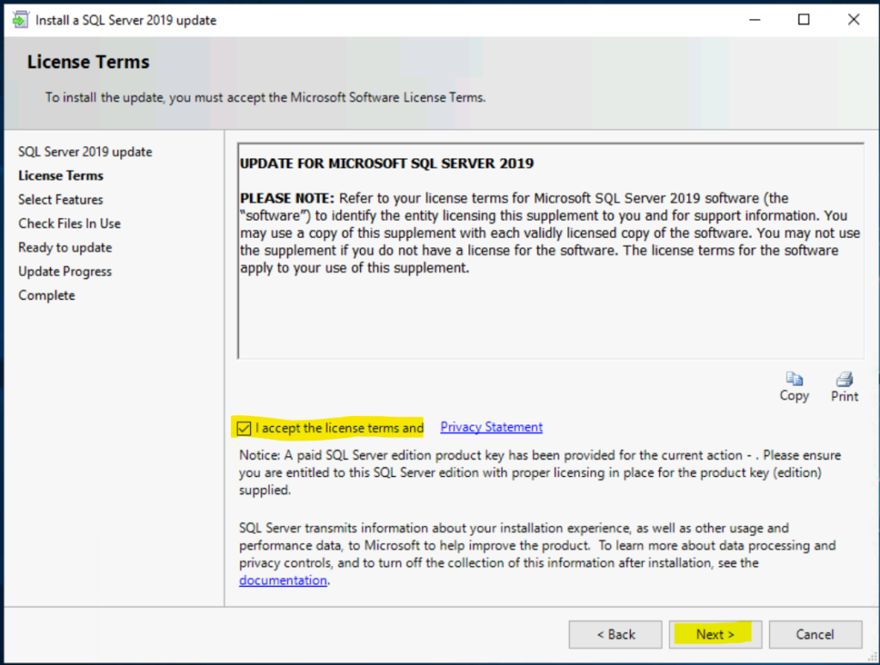Click the Back button
This screenshot has width=880, height=665.
point(615,634)
